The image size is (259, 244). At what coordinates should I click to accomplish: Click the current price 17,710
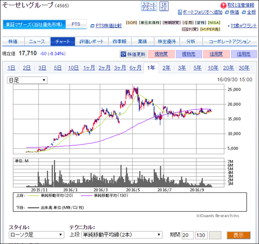click(28, 53)
